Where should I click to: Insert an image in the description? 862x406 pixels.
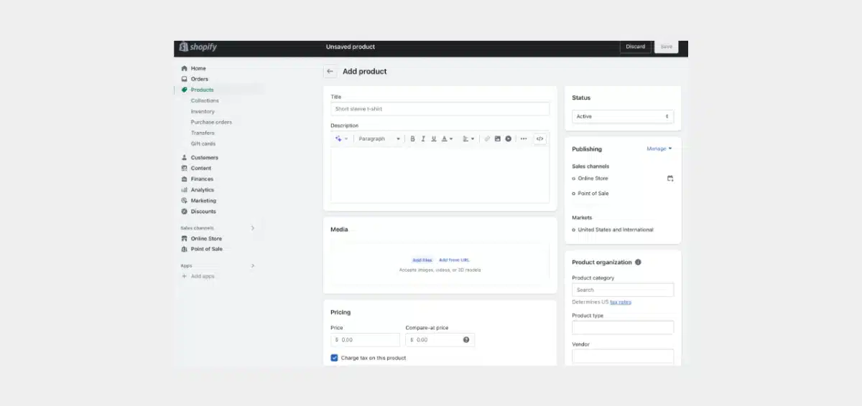tap(497, 138)
